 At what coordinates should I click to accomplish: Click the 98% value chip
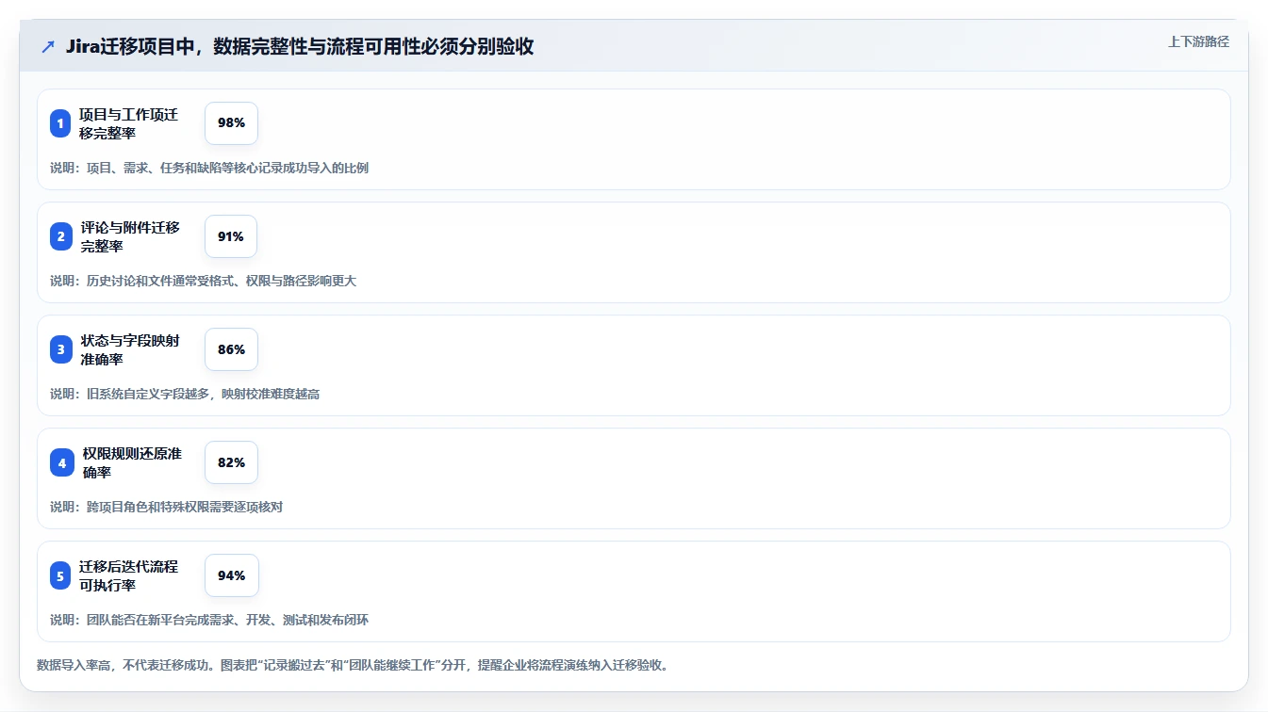(231, 123)
